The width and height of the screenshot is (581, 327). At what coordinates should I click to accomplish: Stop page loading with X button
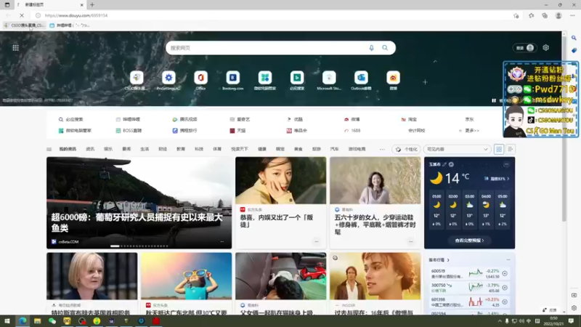[22, 15]
